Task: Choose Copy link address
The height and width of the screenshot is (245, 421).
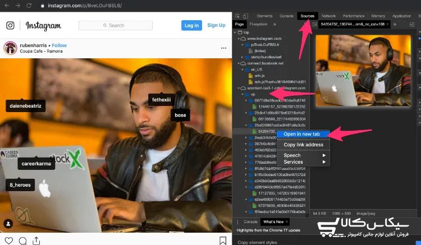Action: [303, 145]
